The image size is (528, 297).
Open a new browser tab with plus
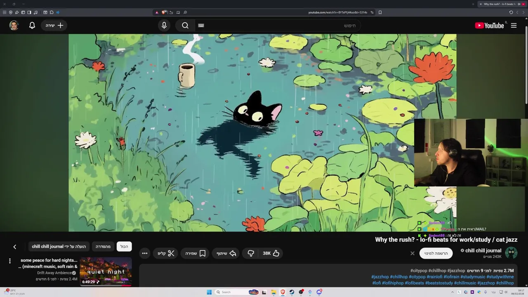(473, 4)
